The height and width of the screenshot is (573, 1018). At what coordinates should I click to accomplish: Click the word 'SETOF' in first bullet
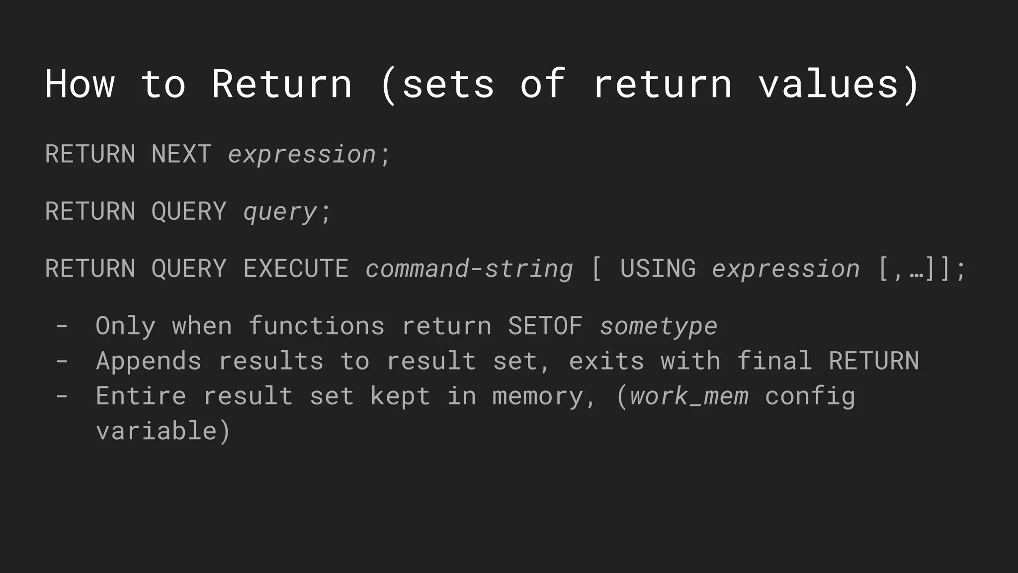(x=545, y=326)
